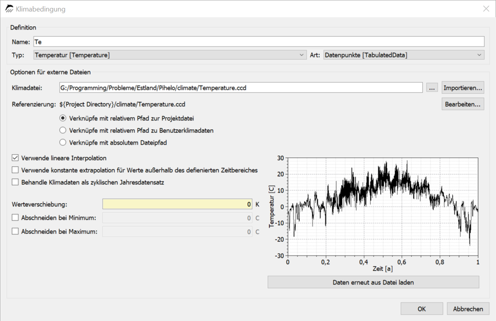Click the temperature chart preview

382,207
